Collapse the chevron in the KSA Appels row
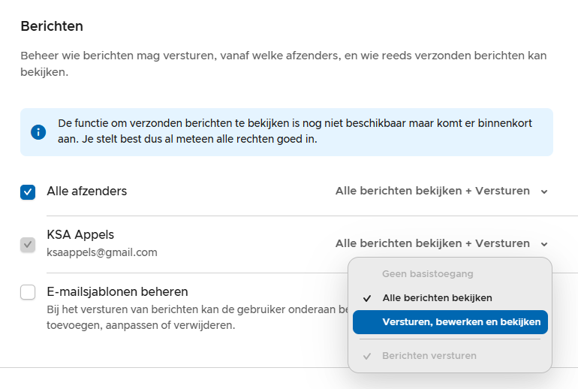The image size is (578, 389). click(x=544, y=244)
